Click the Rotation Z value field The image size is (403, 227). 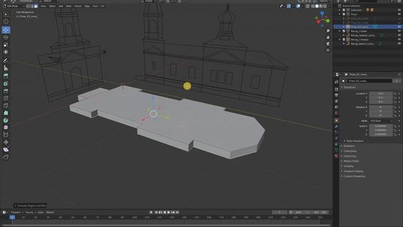(381, 115)
